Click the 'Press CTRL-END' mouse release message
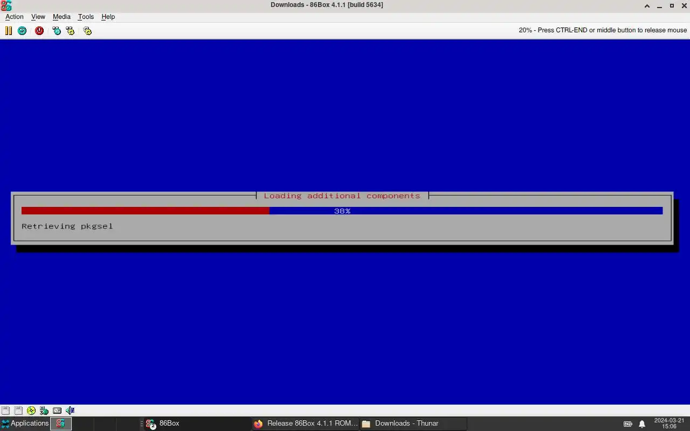Image resolution: width=690 pixels, height=431 pixels. (x=603, y=30)
